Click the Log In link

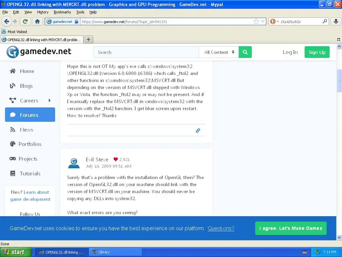pos(290,52)
